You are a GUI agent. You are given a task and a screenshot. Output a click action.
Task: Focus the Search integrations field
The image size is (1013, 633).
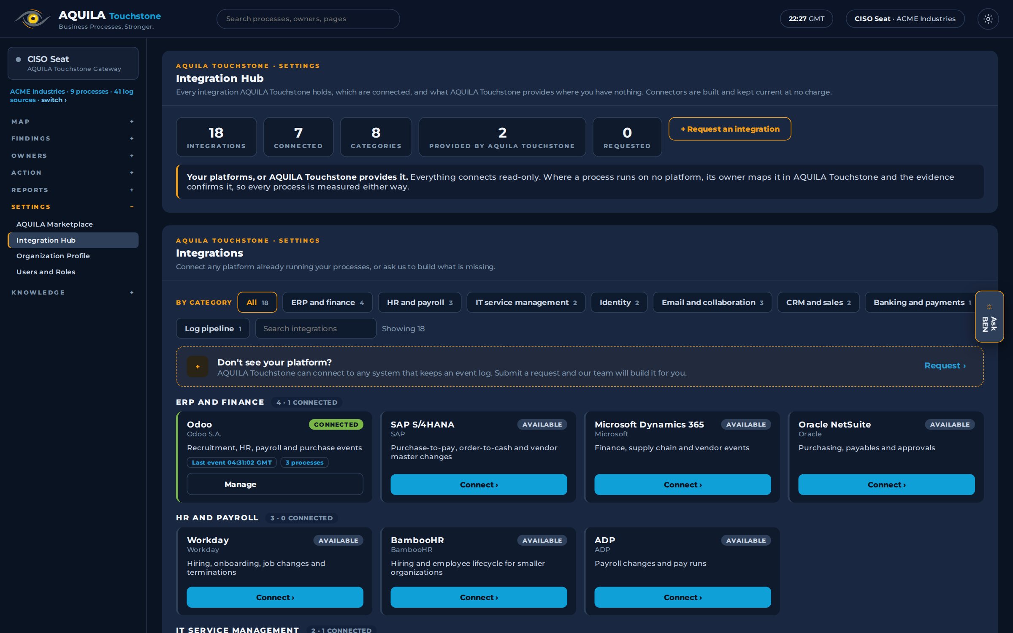pyautogui.click(x=316, y=328)
